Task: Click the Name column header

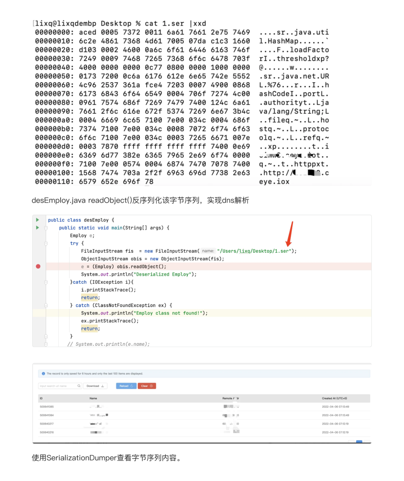Action: (93, 398)
